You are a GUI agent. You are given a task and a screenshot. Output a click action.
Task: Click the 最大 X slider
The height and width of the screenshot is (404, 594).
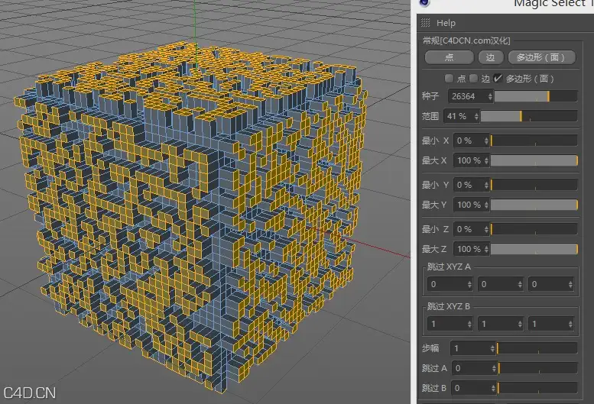click(x=534, y=160)
